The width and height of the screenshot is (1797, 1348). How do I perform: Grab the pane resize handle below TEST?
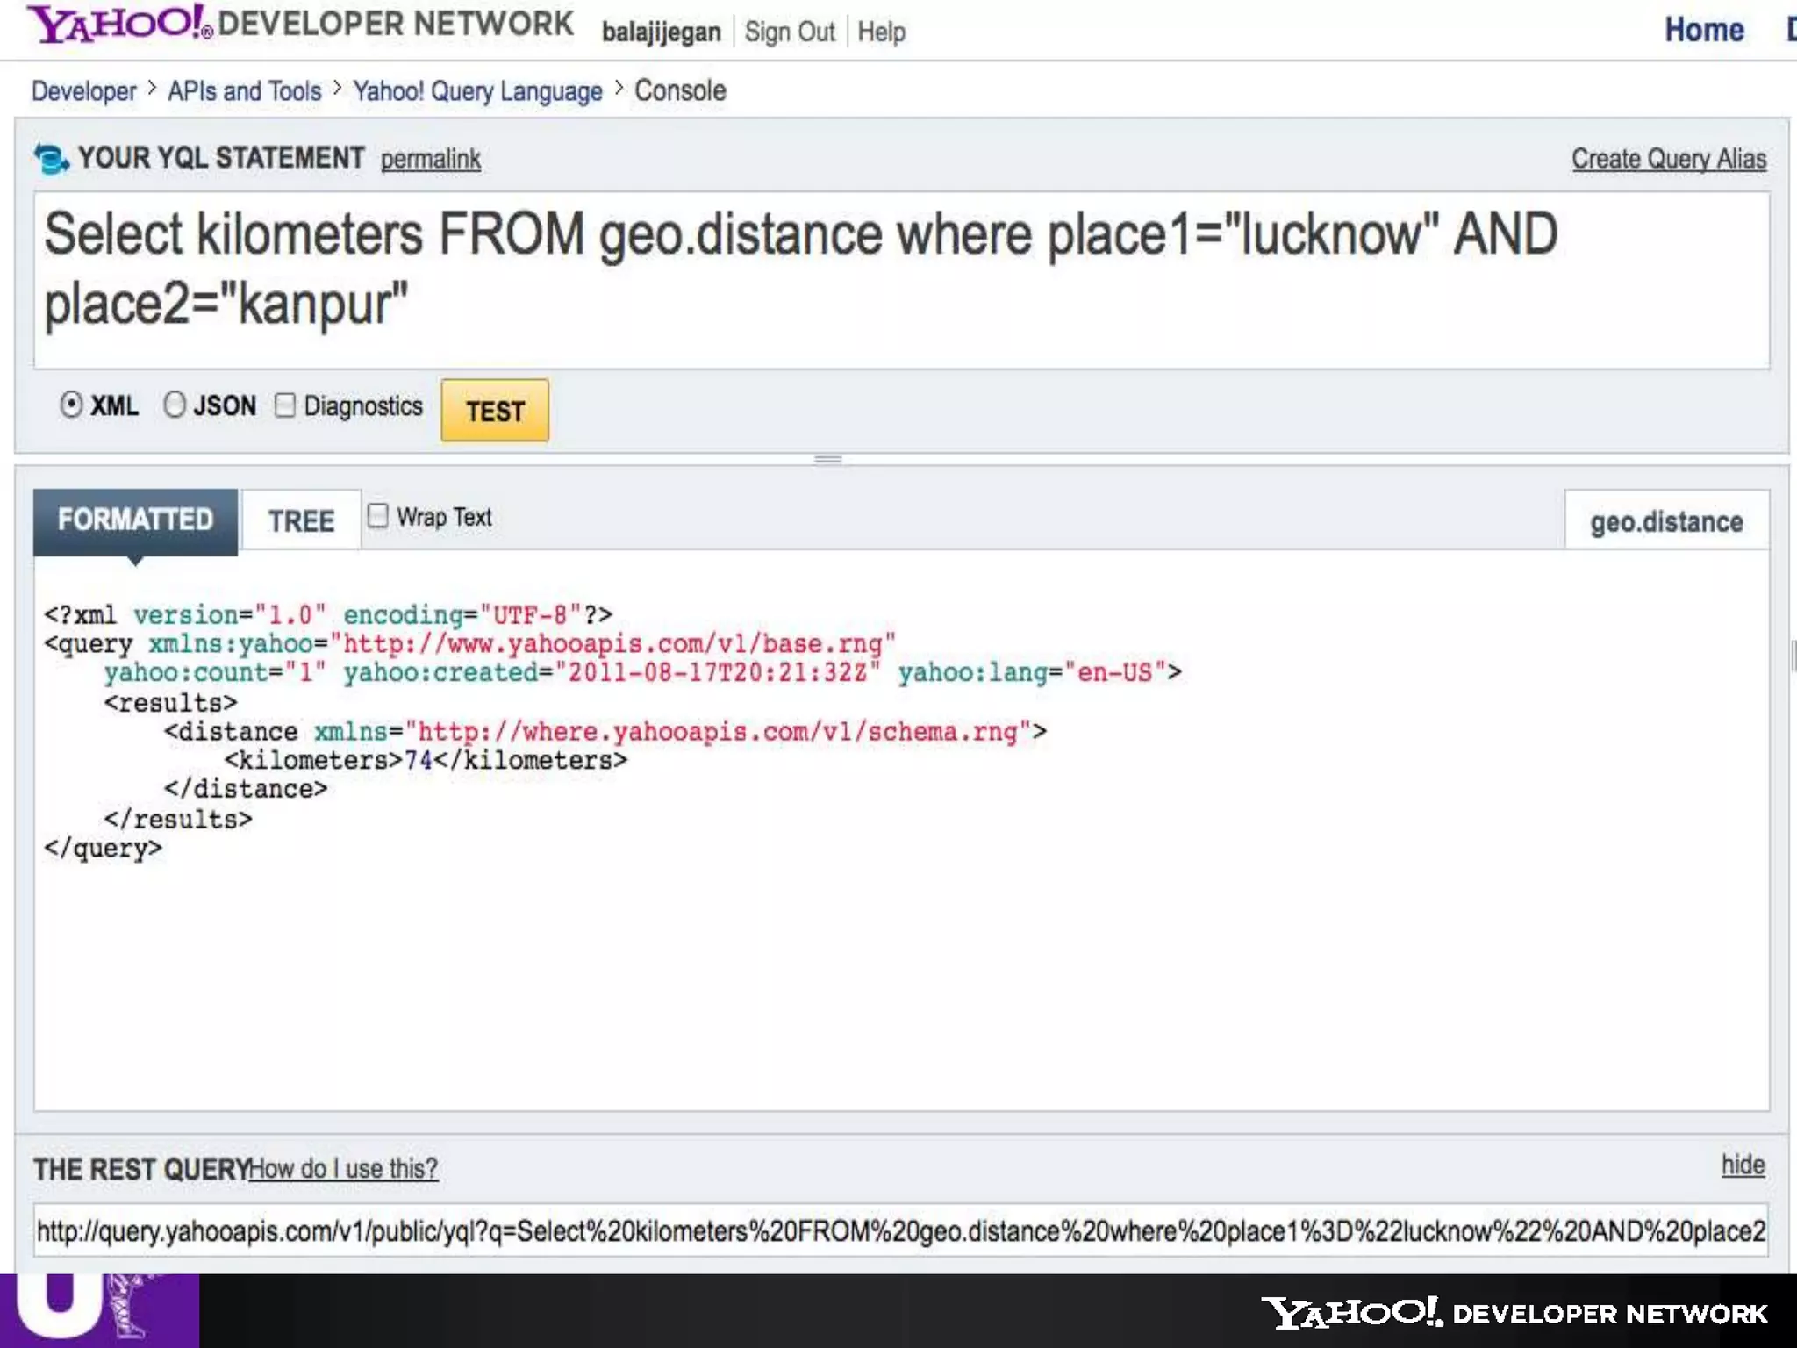827,459
